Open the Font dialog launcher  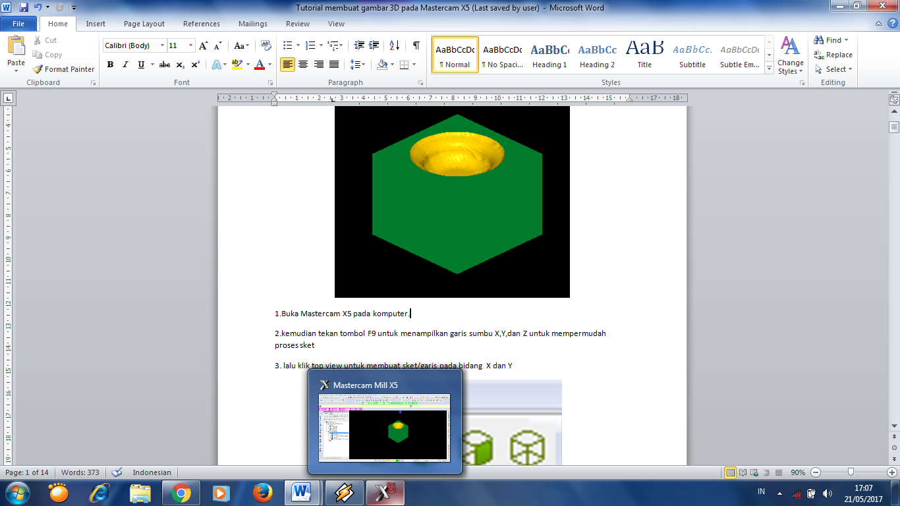tap(270, 83)
